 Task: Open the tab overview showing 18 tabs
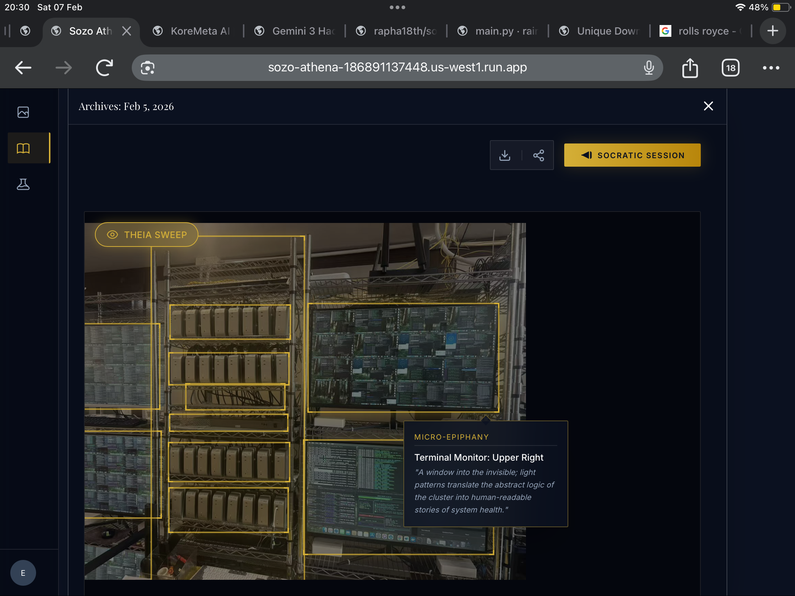coord(730,68)
